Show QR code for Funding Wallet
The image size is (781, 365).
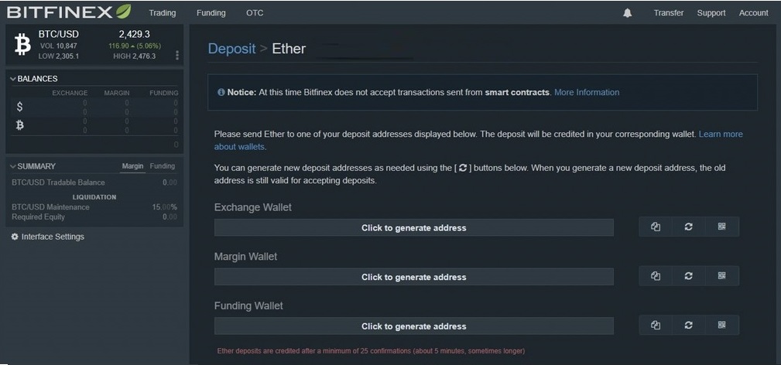pos(721,325)
